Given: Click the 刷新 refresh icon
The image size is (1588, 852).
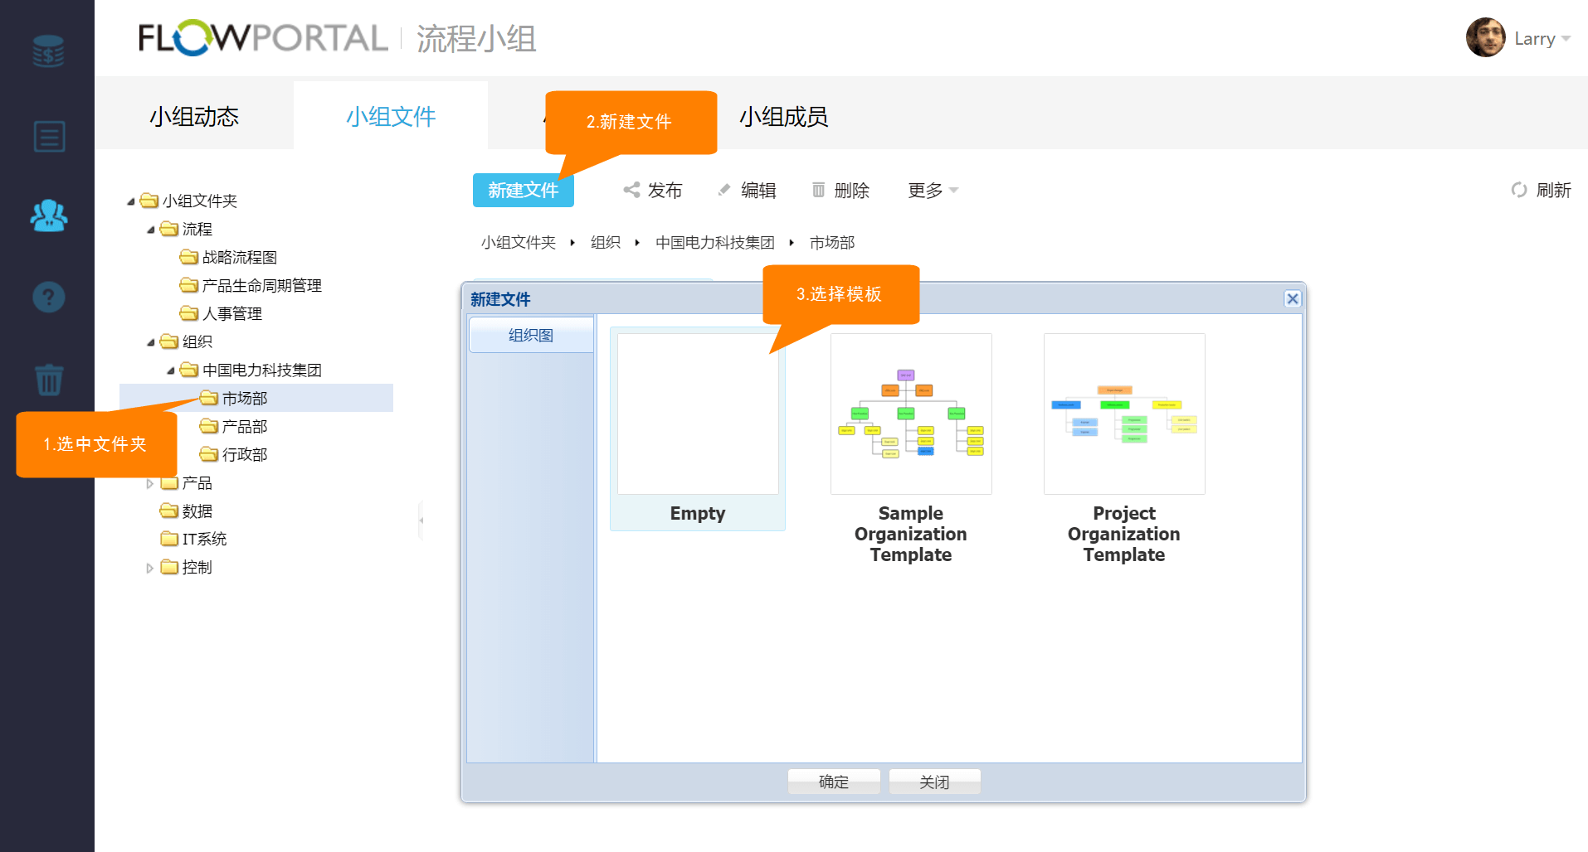Looking at the screenshot, I should pos(1518,190).
